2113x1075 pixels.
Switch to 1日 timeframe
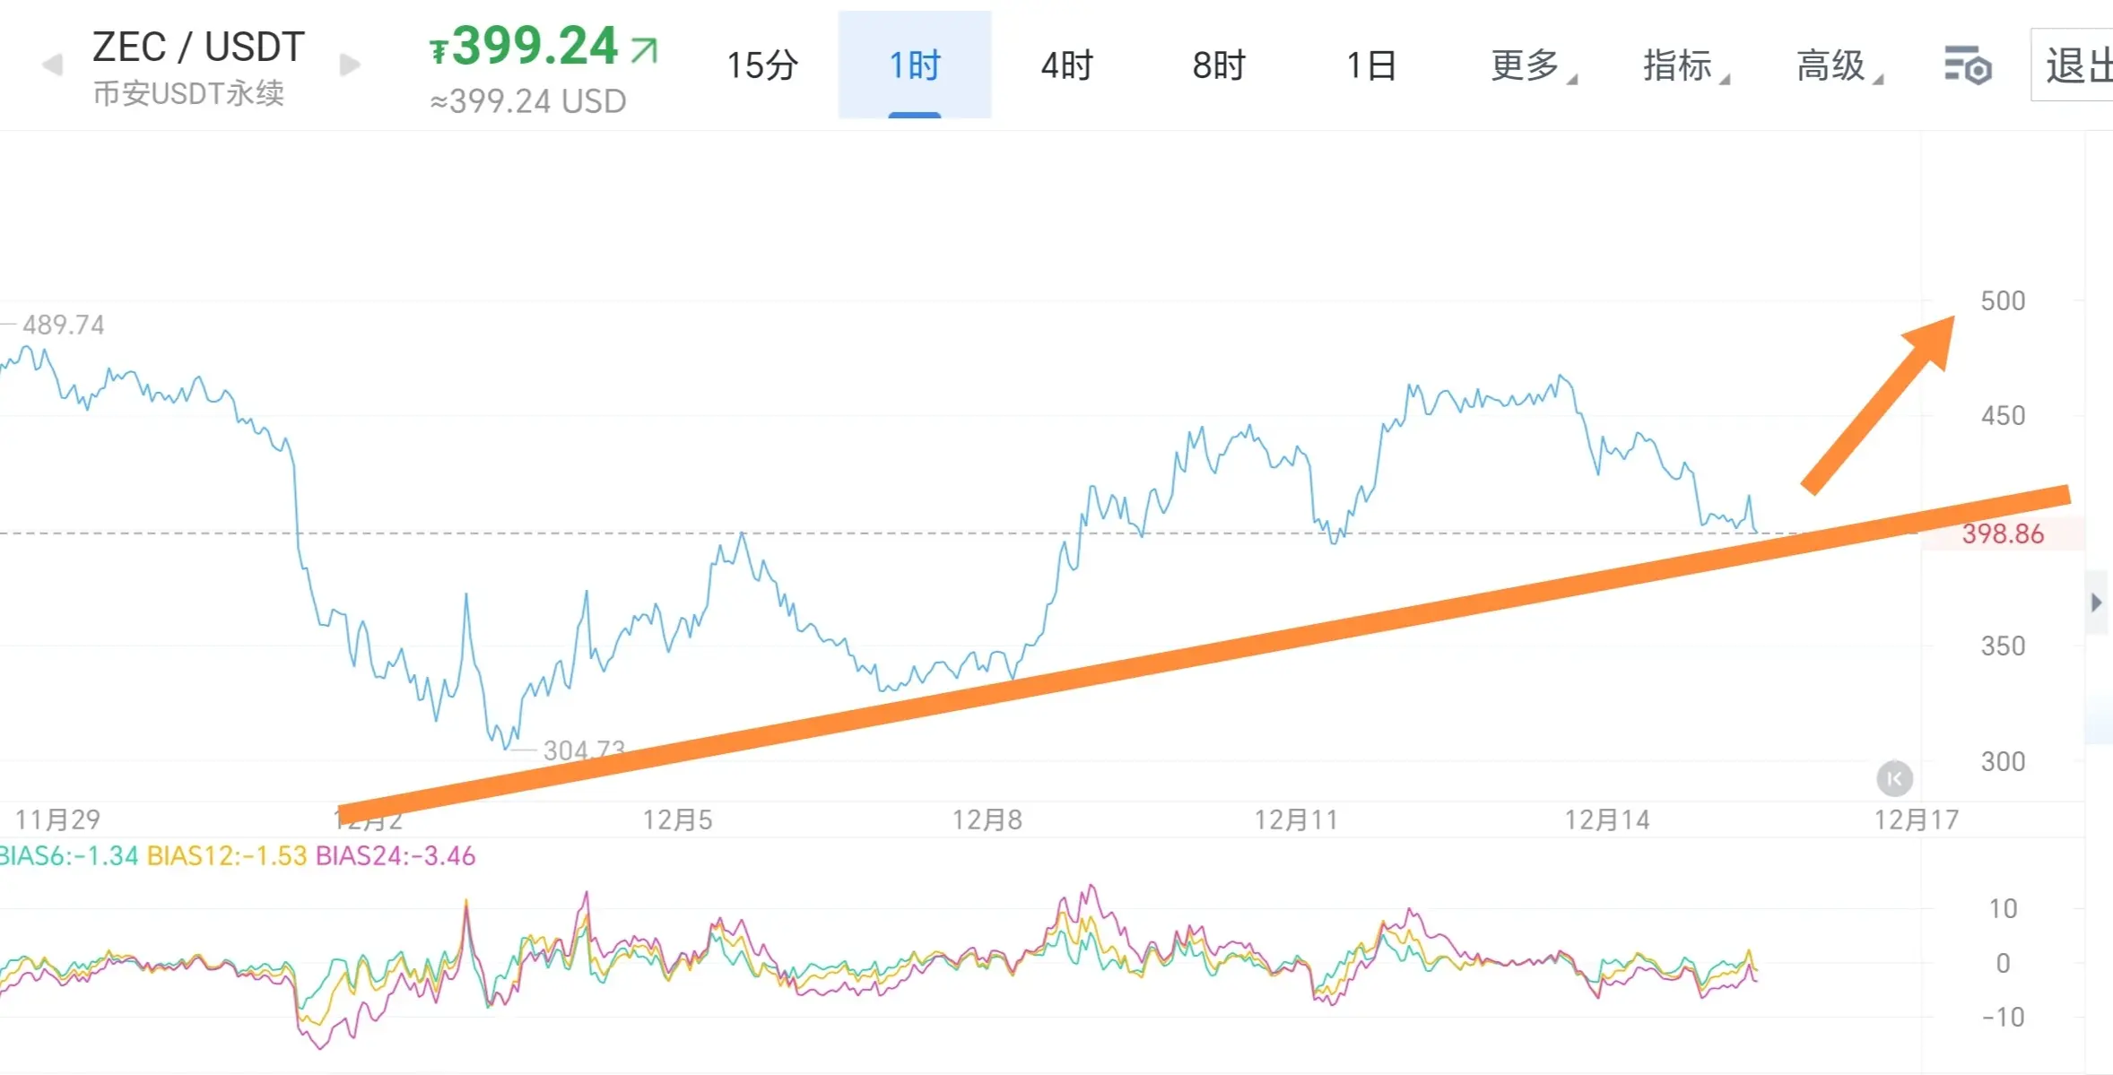pos(1371,65)
